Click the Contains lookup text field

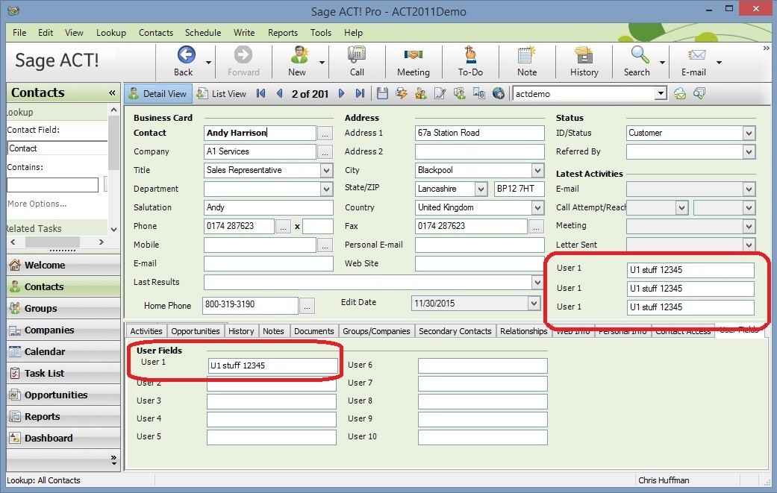52,185
